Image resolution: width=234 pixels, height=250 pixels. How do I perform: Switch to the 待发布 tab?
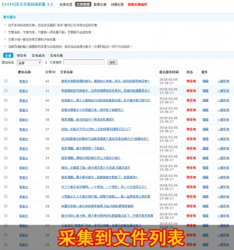[x=21, y=56]
